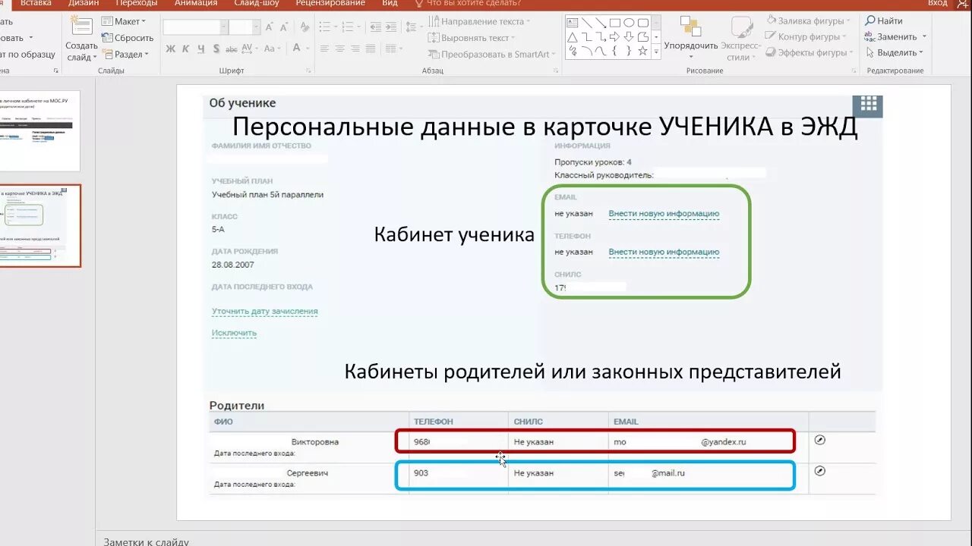Screen dimensions: 972x546
Task: Go to the Анимация tab
Action: [196, 3]
